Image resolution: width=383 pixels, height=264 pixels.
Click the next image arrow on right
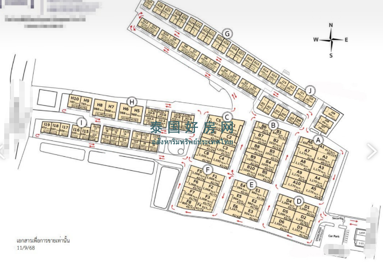371,151
